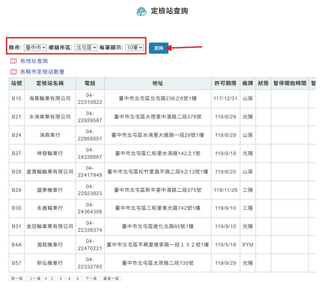Select page 1 in pagination
Screen dimensions: 322x288
(x=45, y=279)
